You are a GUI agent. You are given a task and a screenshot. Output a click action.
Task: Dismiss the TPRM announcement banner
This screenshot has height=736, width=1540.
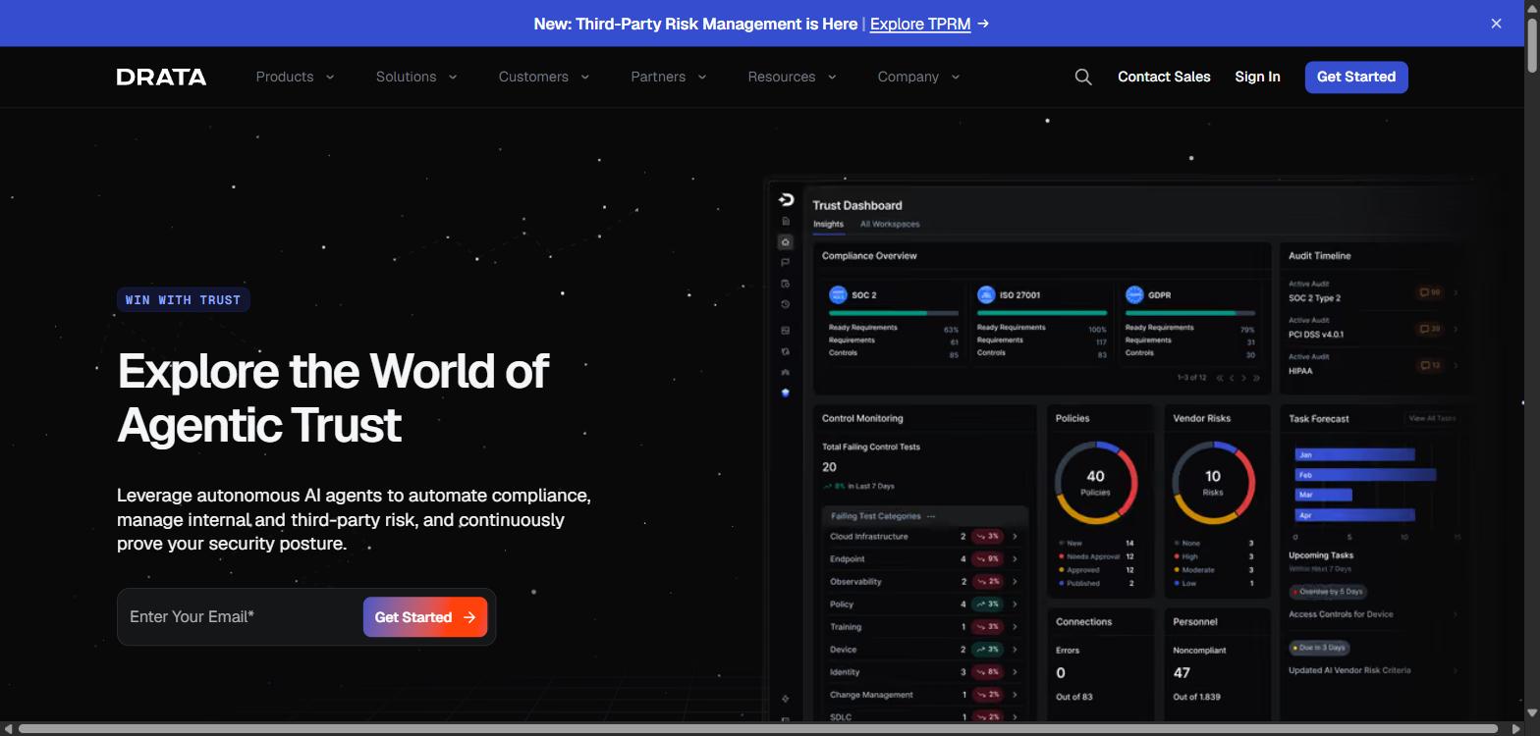pyautogui.click(x=1496, y=24)
